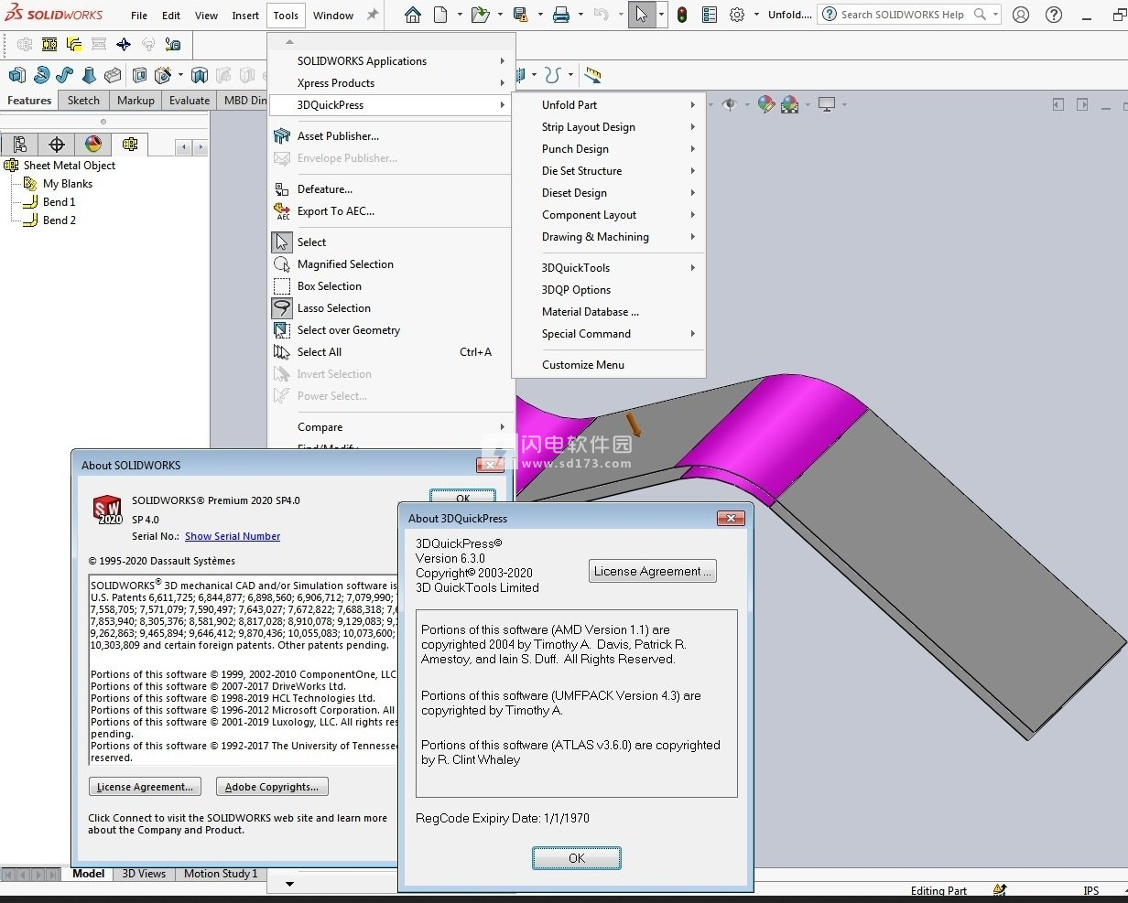Switch to the 3D Views tab
This screenshot has height=903, width=1128.
145,874
